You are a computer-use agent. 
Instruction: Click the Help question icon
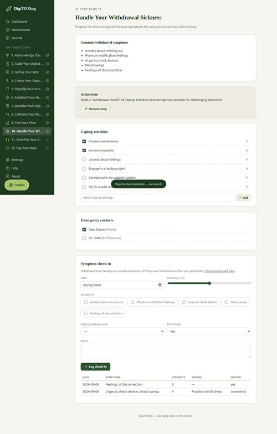pos(8,168)
